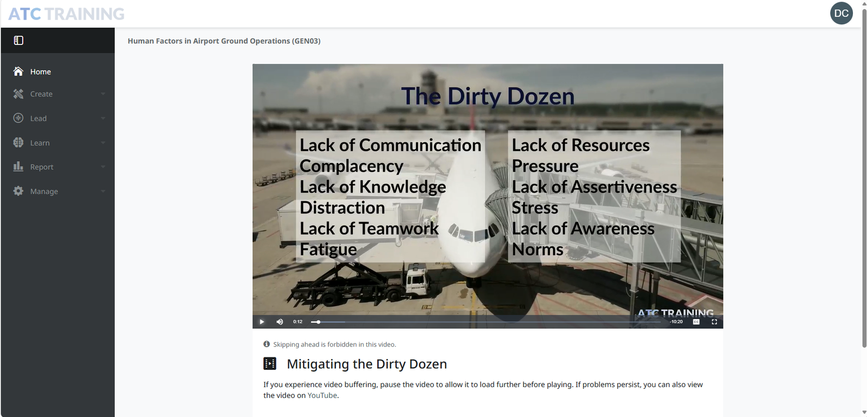Mute the video volume
867x417 pixels.
coord(280,322)
